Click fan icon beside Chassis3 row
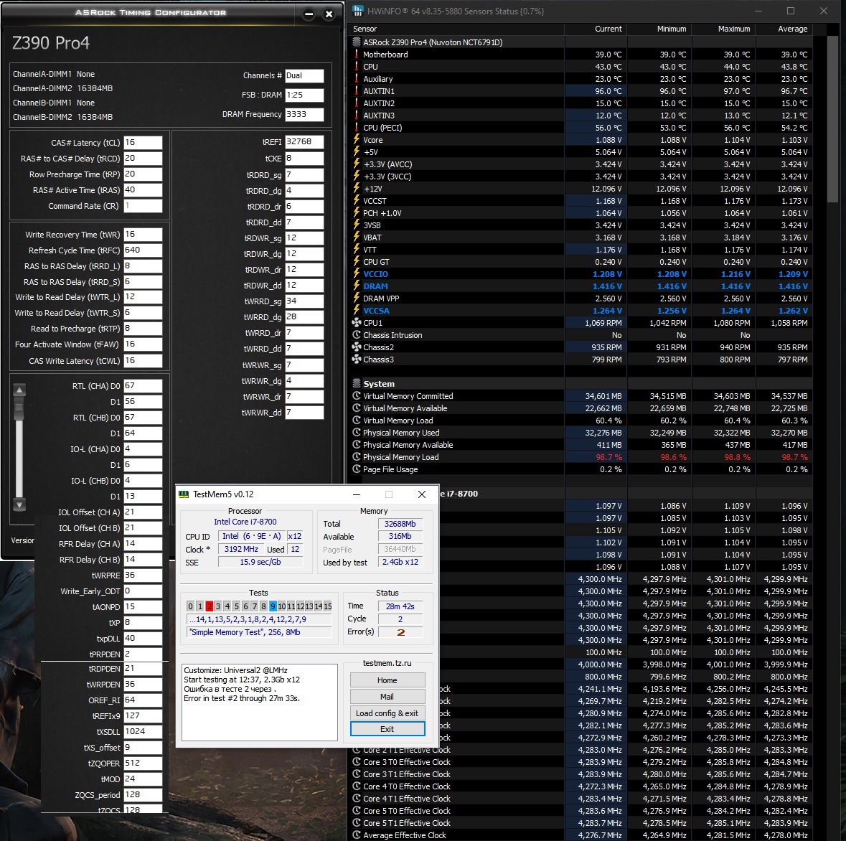This screenshot has width=846, height=841. (356, 360)
